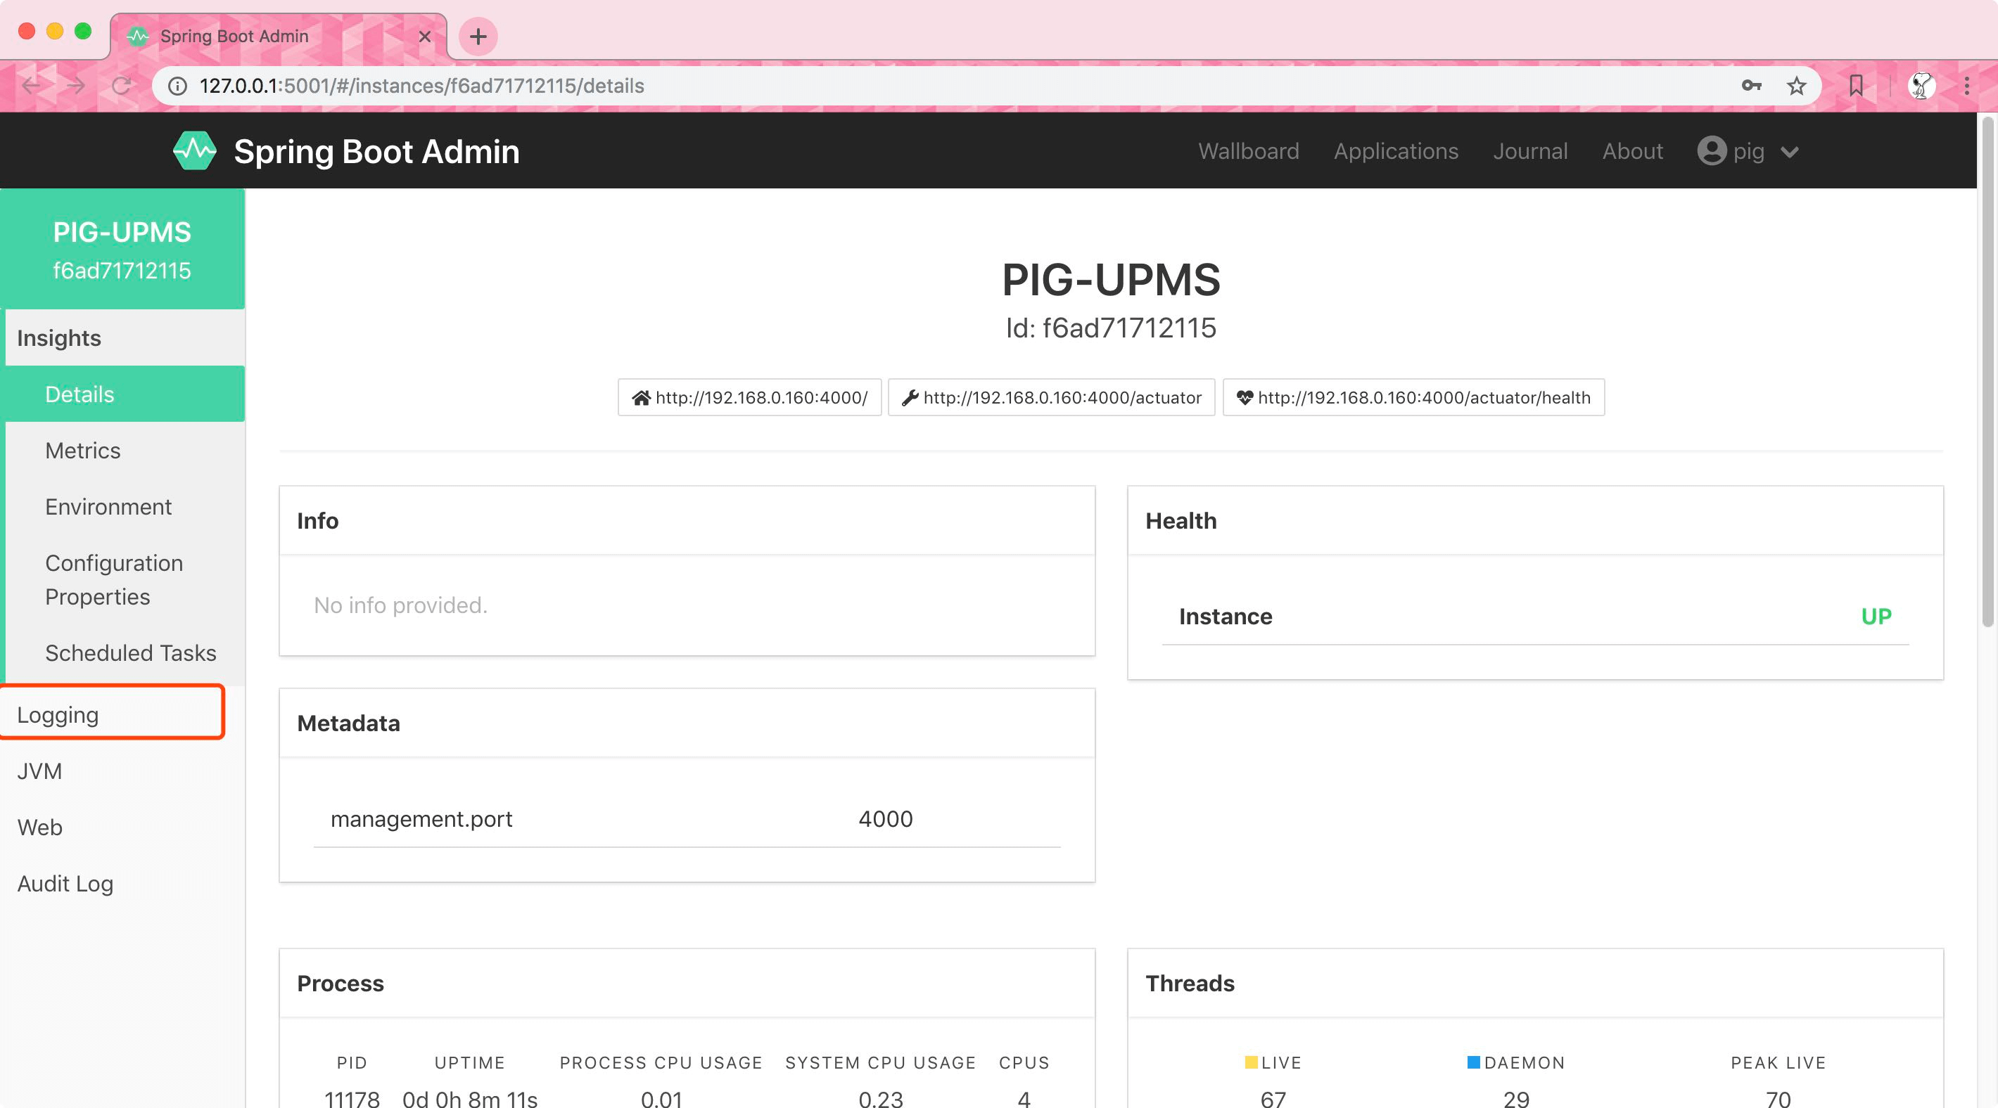This screenshot has height=1108, width=1998.
Task: Click the bookmark extension icon
Action: tap(1856, 86)
